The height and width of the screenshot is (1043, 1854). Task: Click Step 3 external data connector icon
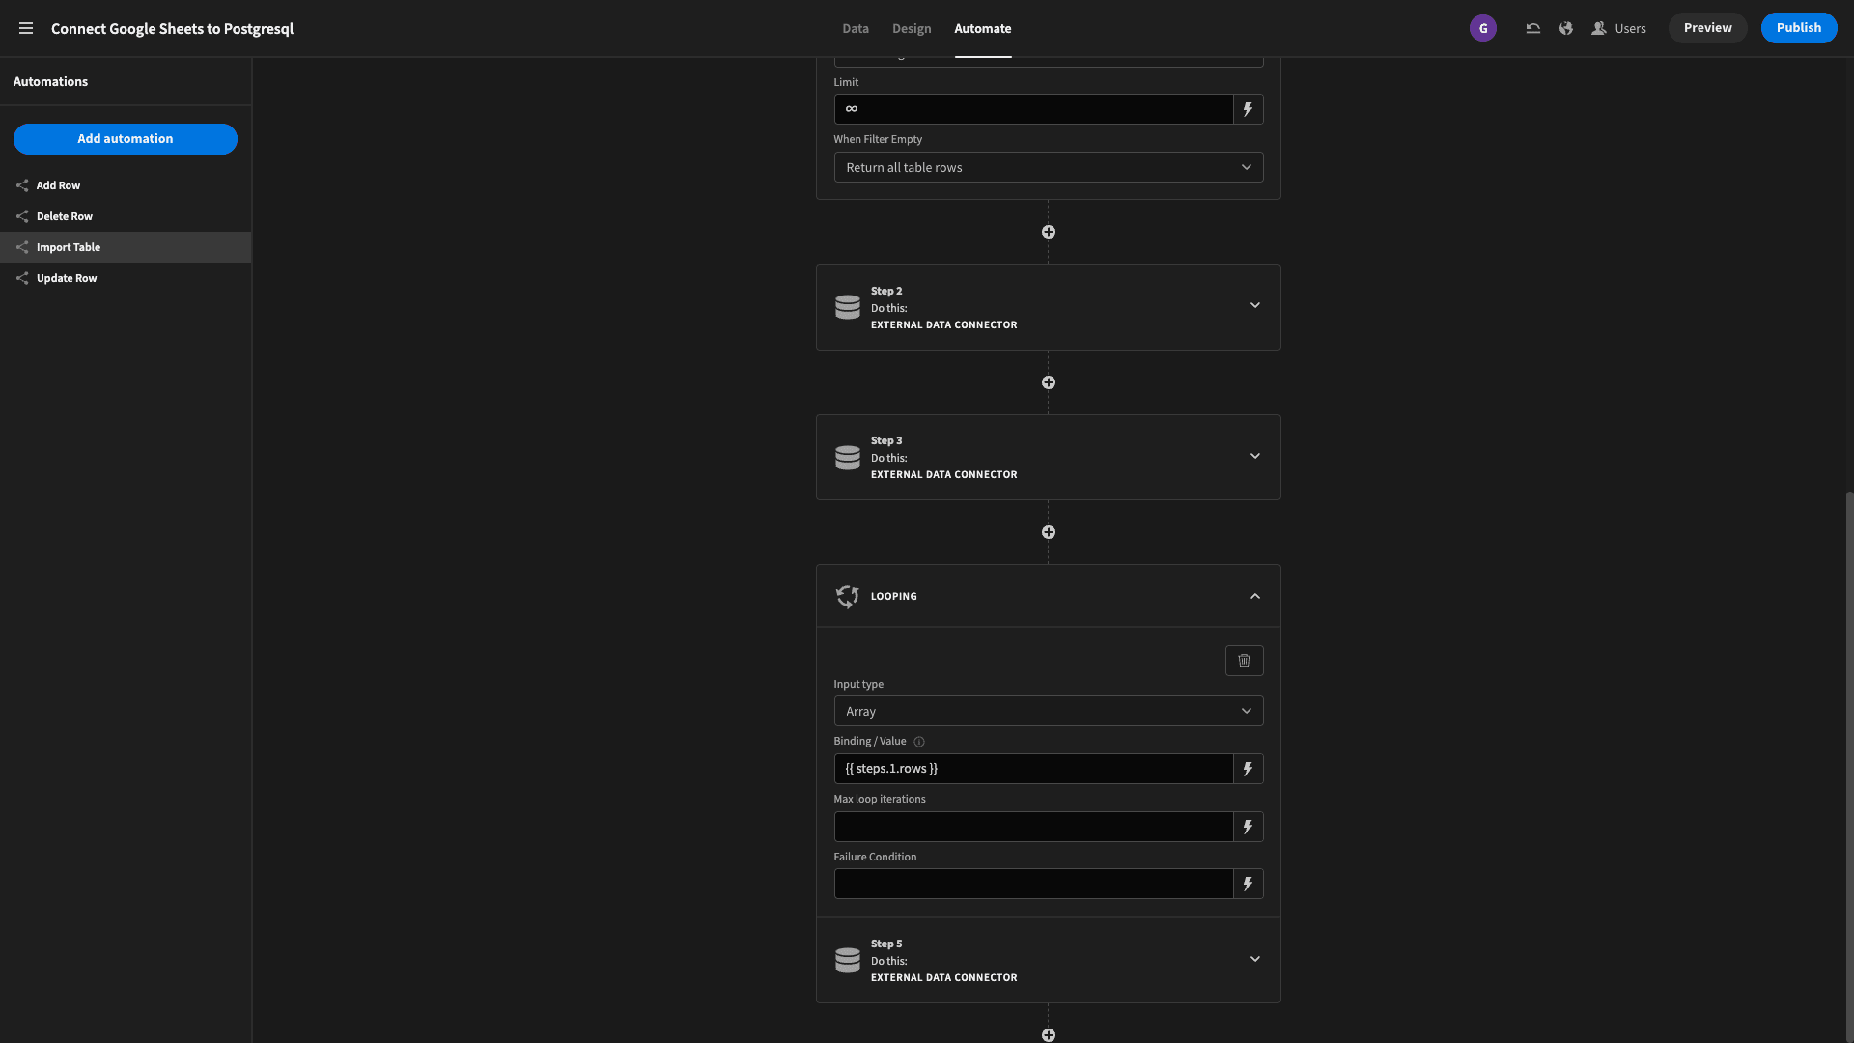(x=847, y=457)
